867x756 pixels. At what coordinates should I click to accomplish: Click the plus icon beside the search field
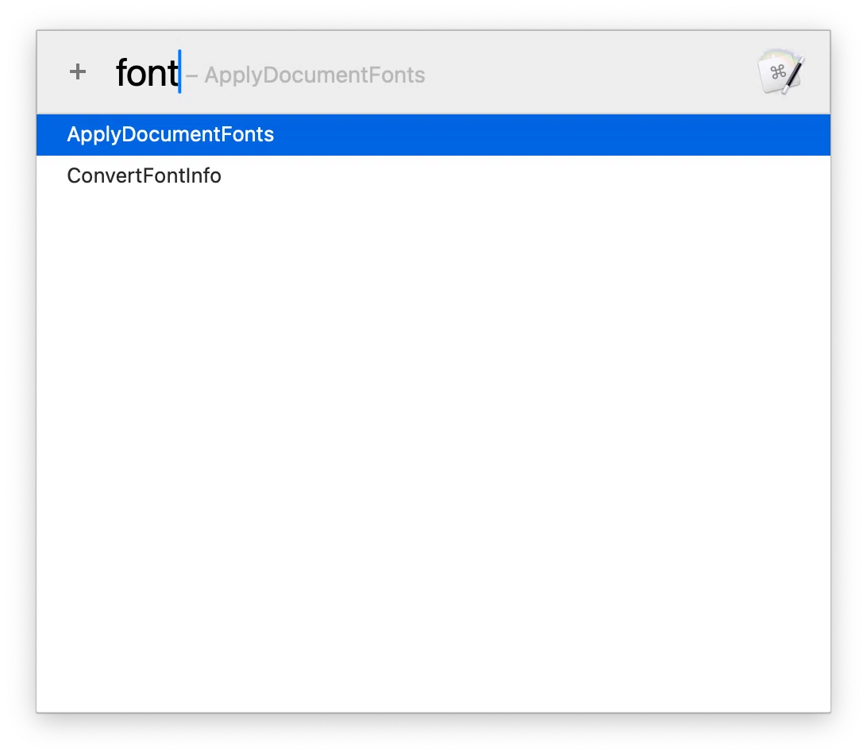point(78,72)
